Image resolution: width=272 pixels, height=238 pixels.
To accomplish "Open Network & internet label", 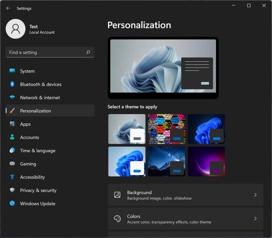I will click(40, 97).
